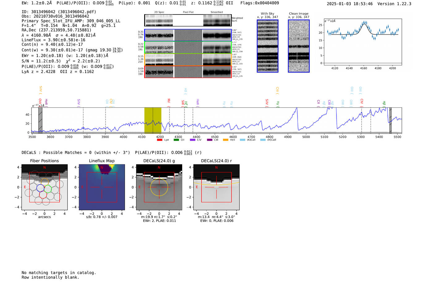This screenshot has width=433, height=294.
Task: Select the Weighted Sum 2D spectrum strip
Action: coord(188,20)
